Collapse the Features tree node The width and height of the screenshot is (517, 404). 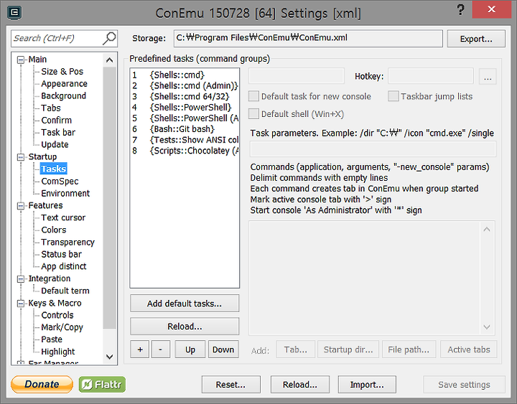click(21, 206)
